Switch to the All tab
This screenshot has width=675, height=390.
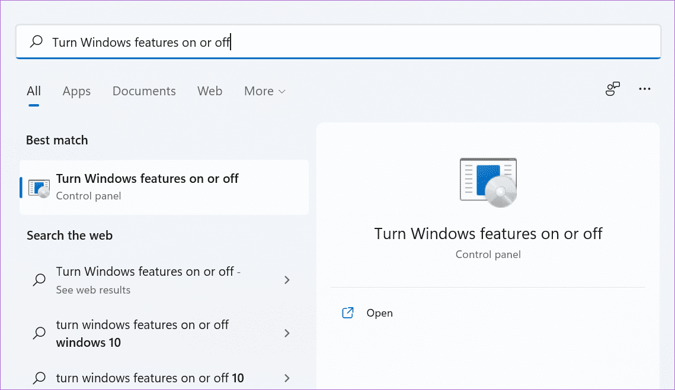(x=34, y=91)
